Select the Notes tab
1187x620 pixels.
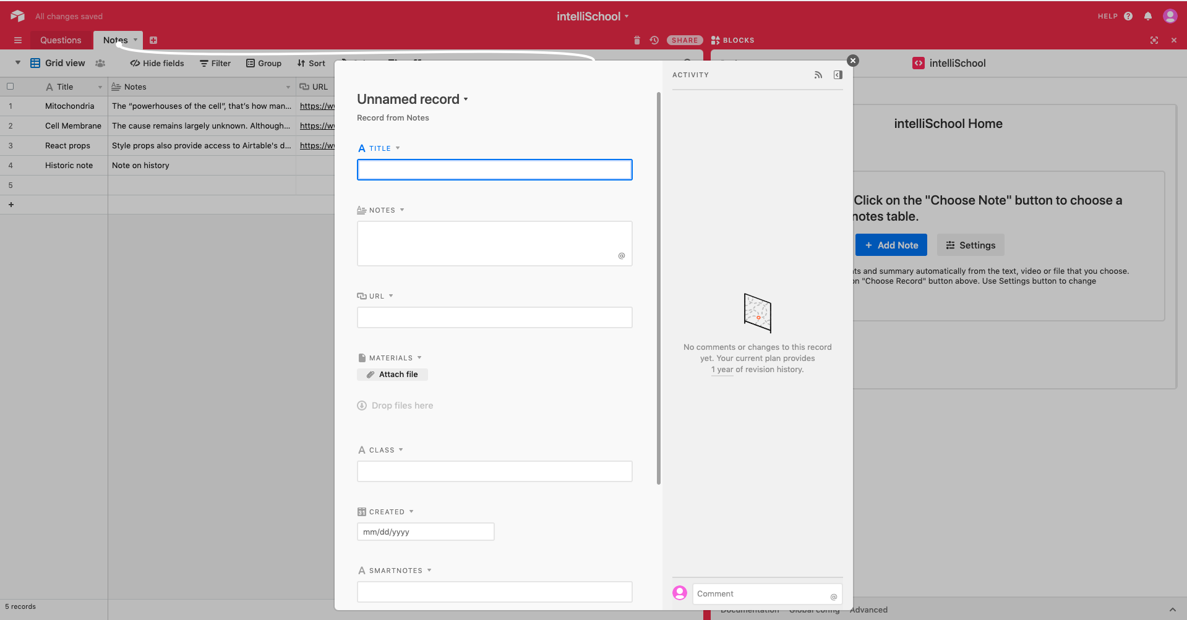pos(116,40)
